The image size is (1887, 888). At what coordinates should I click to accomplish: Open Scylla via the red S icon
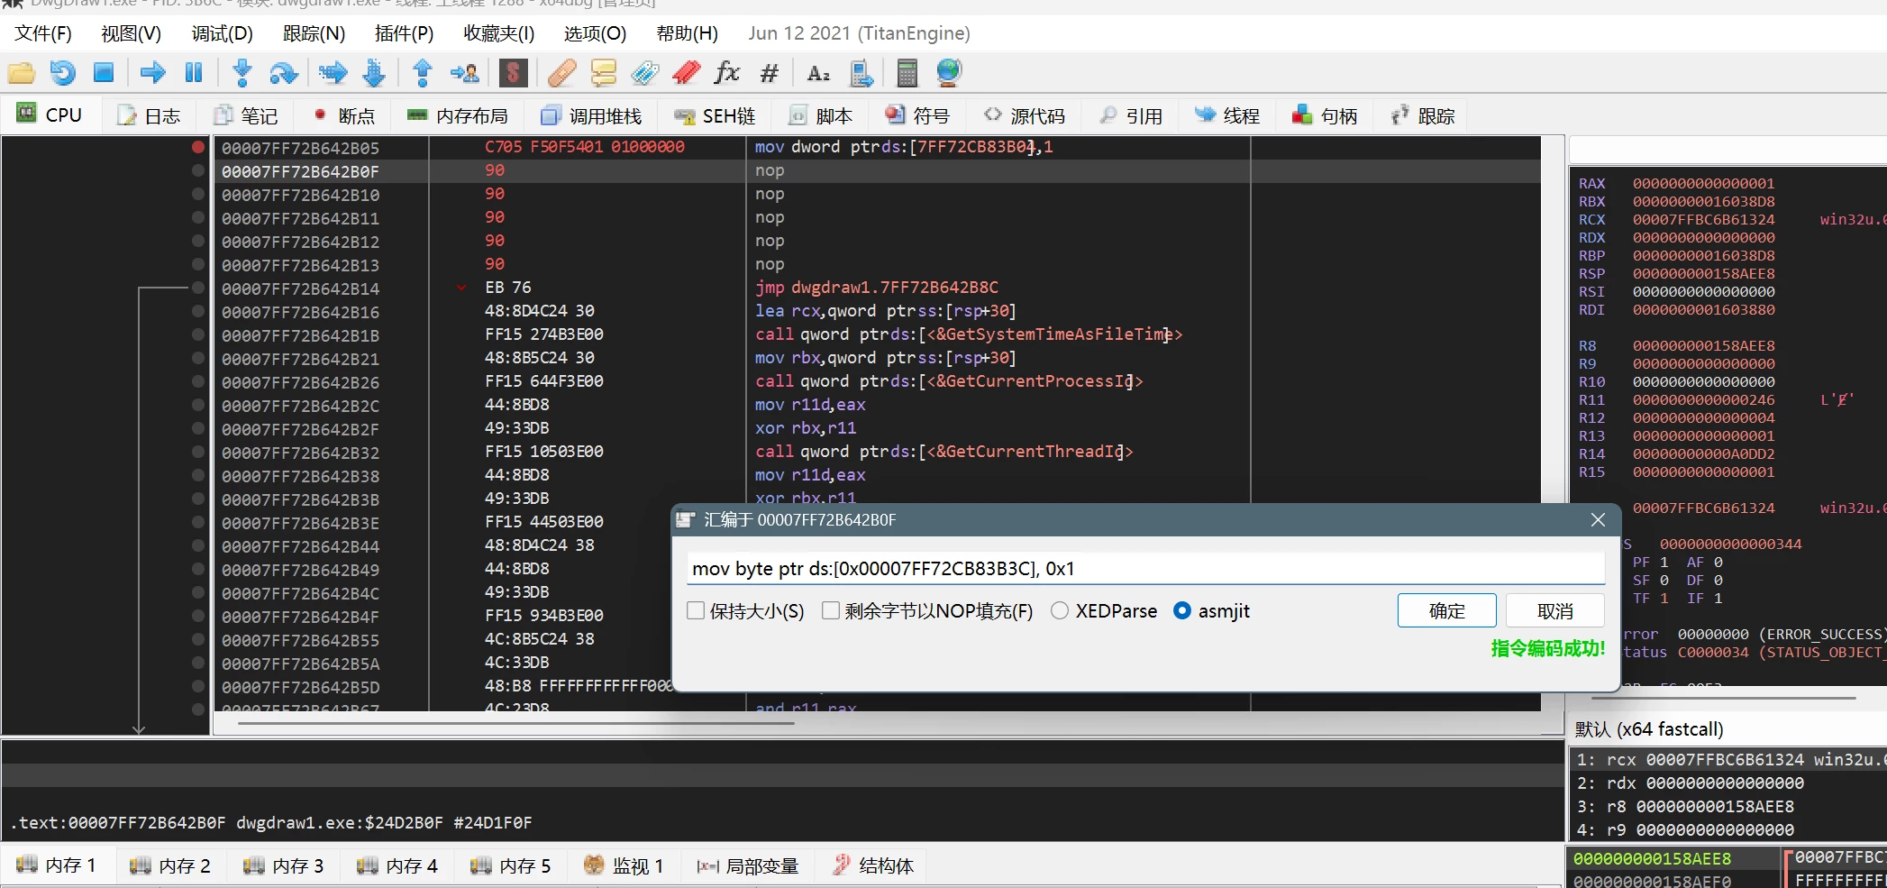click(x=513, y=73)
